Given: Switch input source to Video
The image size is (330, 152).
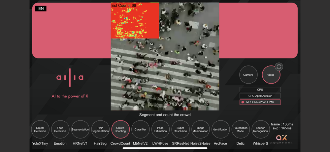Looking at the screenshot, I should 271,75.
